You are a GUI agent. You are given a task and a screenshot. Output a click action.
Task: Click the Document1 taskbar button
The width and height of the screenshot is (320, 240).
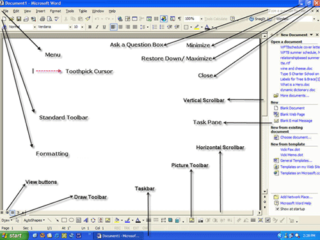pos(118,236)
